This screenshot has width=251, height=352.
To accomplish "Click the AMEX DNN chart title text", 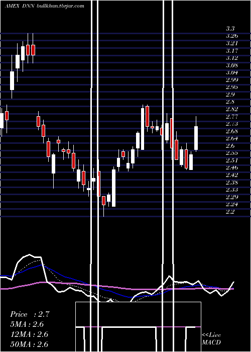I will 19,6.
